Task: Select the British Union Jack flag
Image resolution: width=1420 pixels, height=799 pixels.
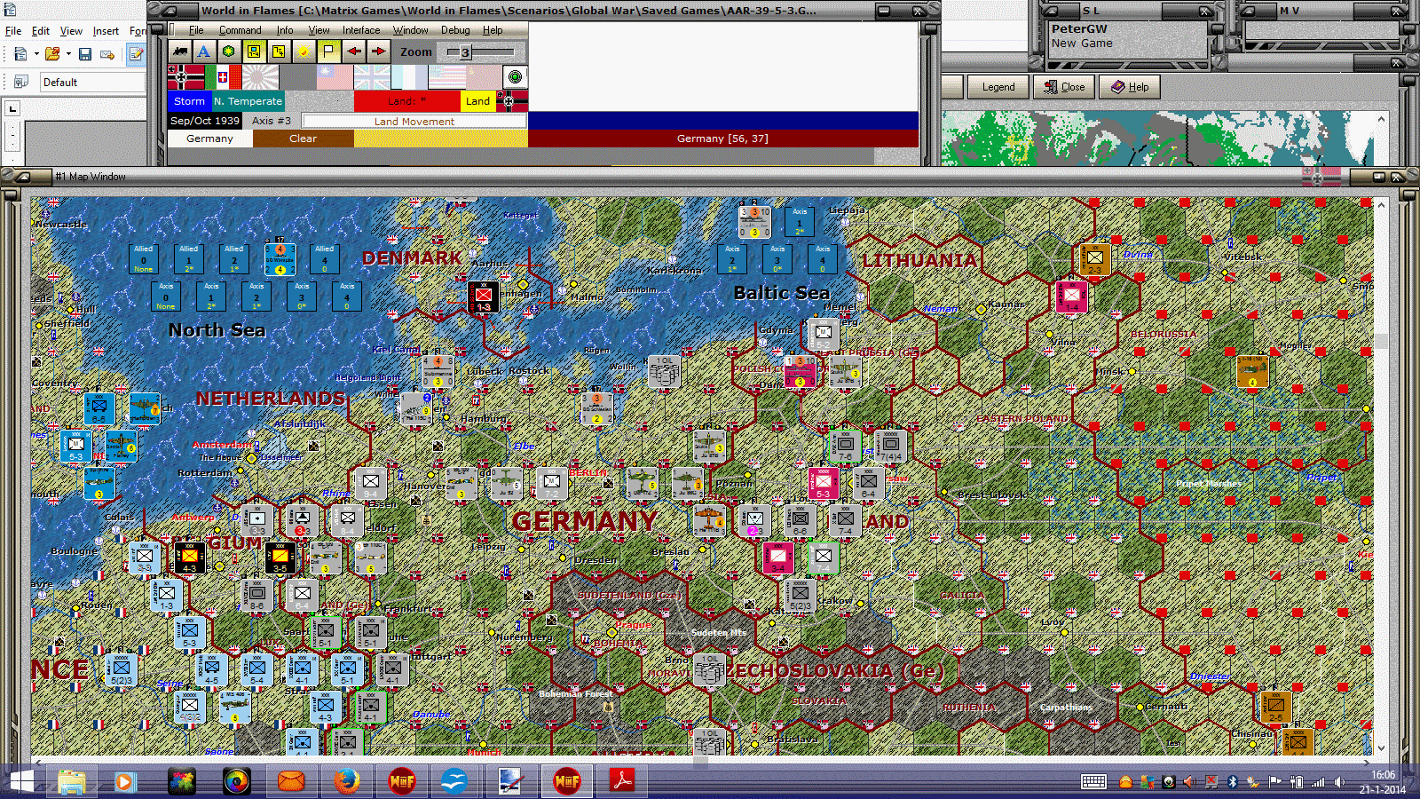Action: pos(372,77)
